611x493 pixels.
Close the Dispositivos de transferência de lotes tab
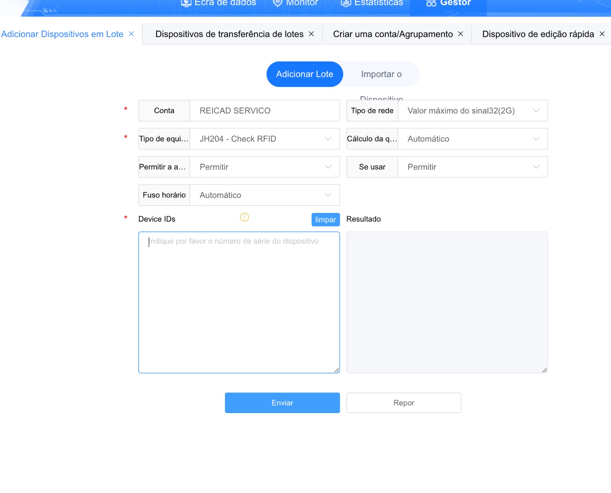point(311,34)
